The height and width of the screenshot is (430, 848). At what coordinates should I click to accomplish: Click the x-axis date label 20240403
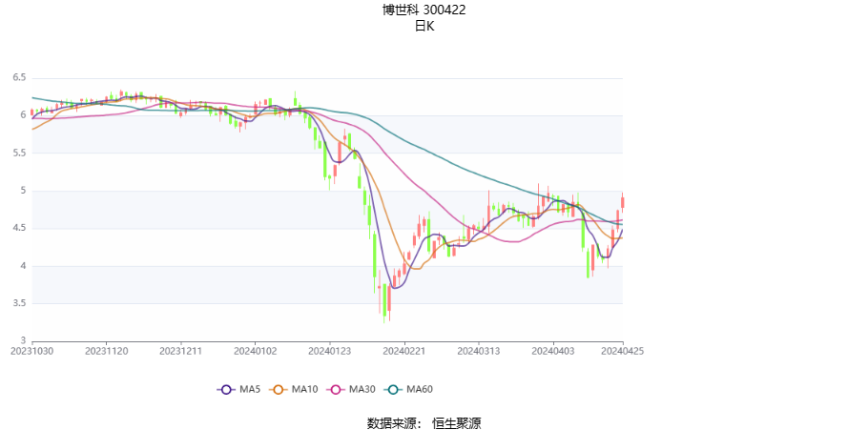click(552, 351)
